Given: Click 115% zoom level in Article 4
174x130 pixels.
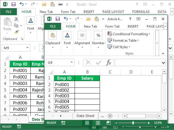Looking at the screenshot, I should pos(158,123).
